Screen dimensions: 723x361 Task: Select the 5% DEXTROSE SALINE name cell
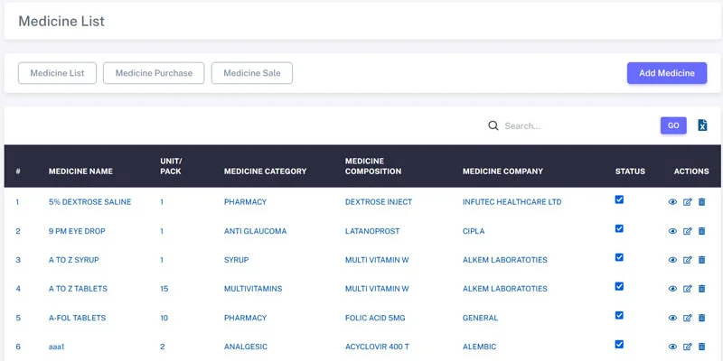(89, 202)
